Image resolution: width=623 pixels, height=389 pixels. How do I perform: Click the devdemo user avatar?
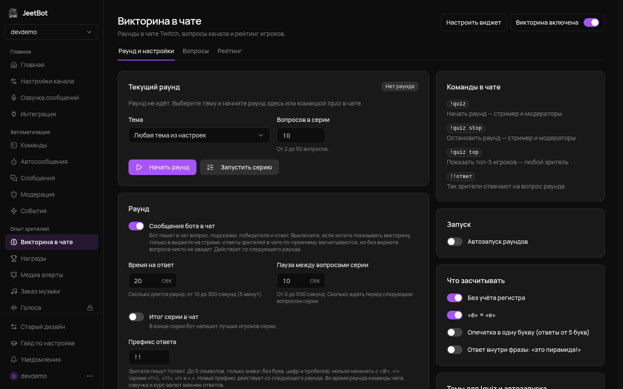click(14, 376)
